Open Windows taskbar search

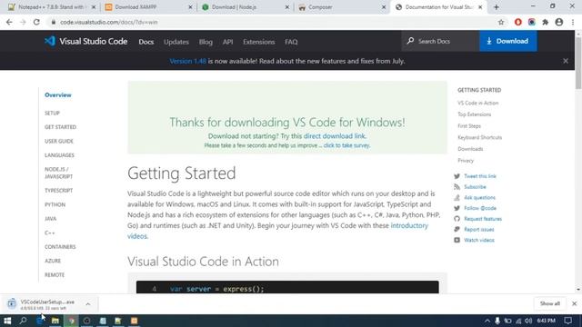pos(23,321)
